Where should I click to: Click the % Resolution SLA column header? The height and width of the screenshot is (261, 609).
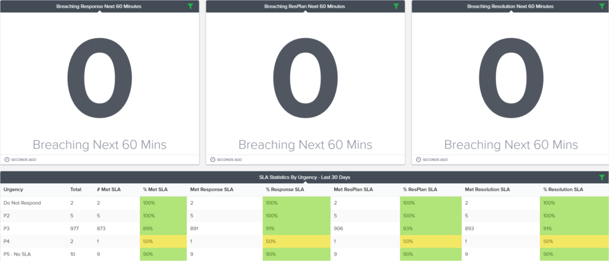pos(563,190)
